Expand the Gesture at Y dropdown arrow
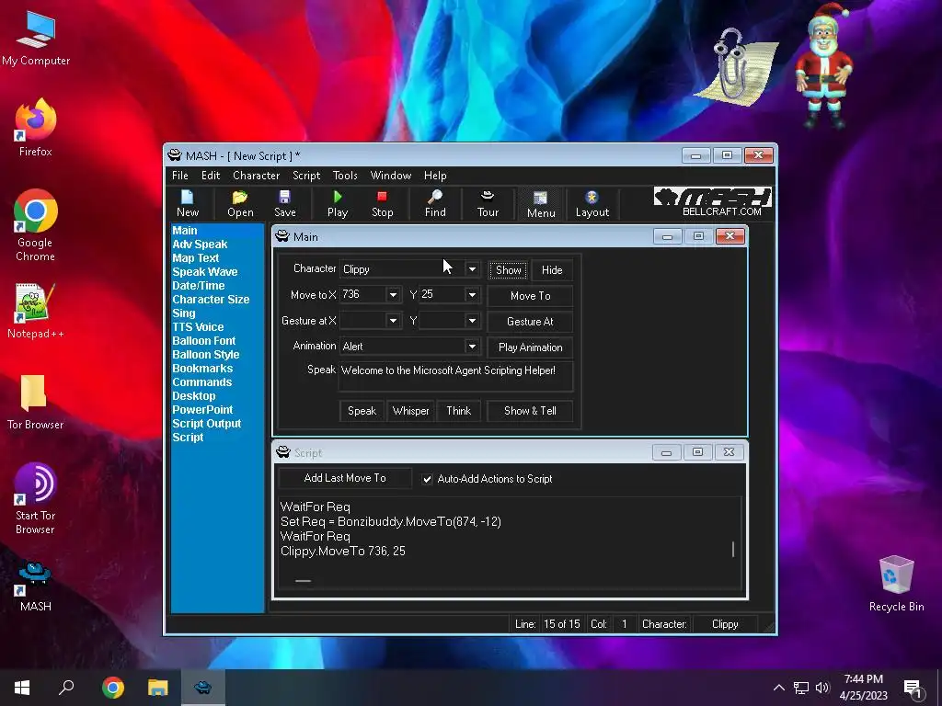This screenshot has height=706, width=942. coord(472,321)
